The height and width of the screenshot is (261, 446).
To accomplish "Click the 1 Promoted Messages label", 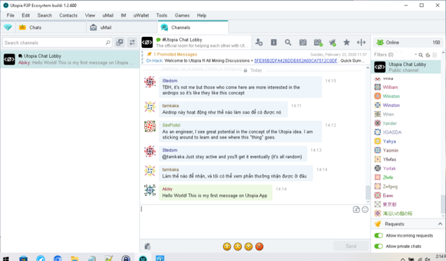I will point(175,54).
